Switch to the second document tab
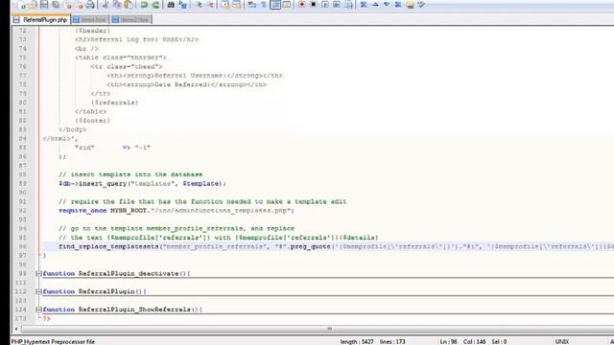 [89, 19]
